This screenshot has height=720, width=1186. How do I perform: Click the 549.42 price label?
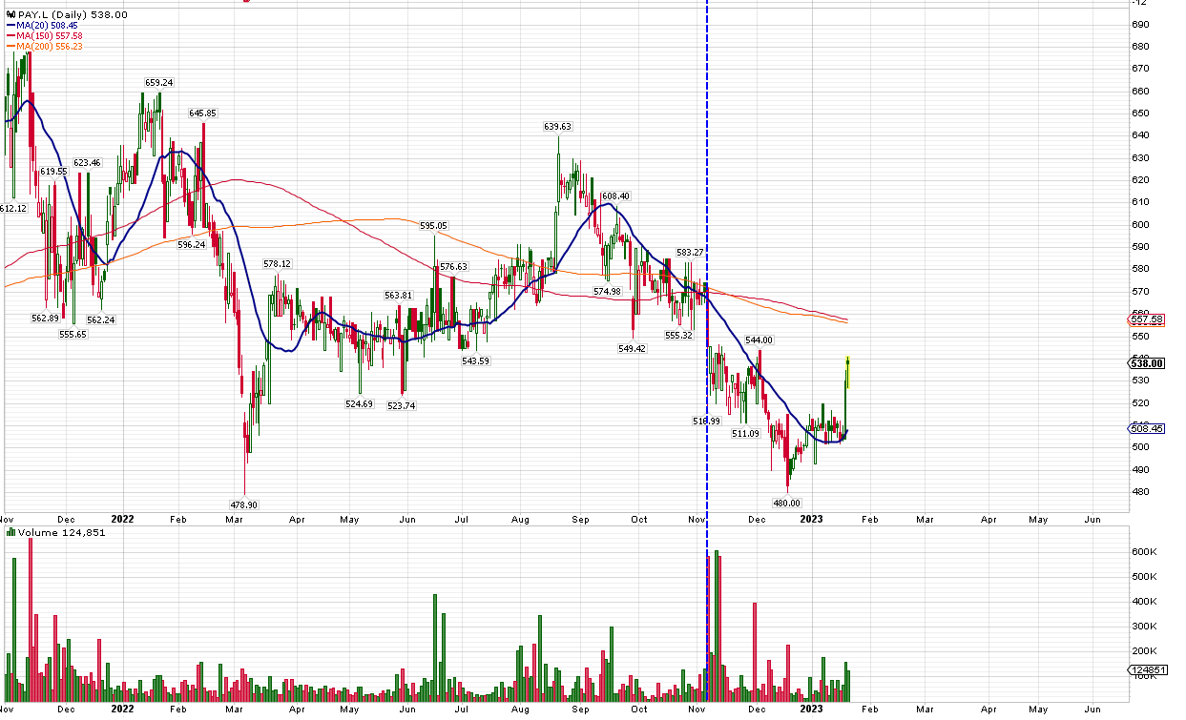[633, 349]
